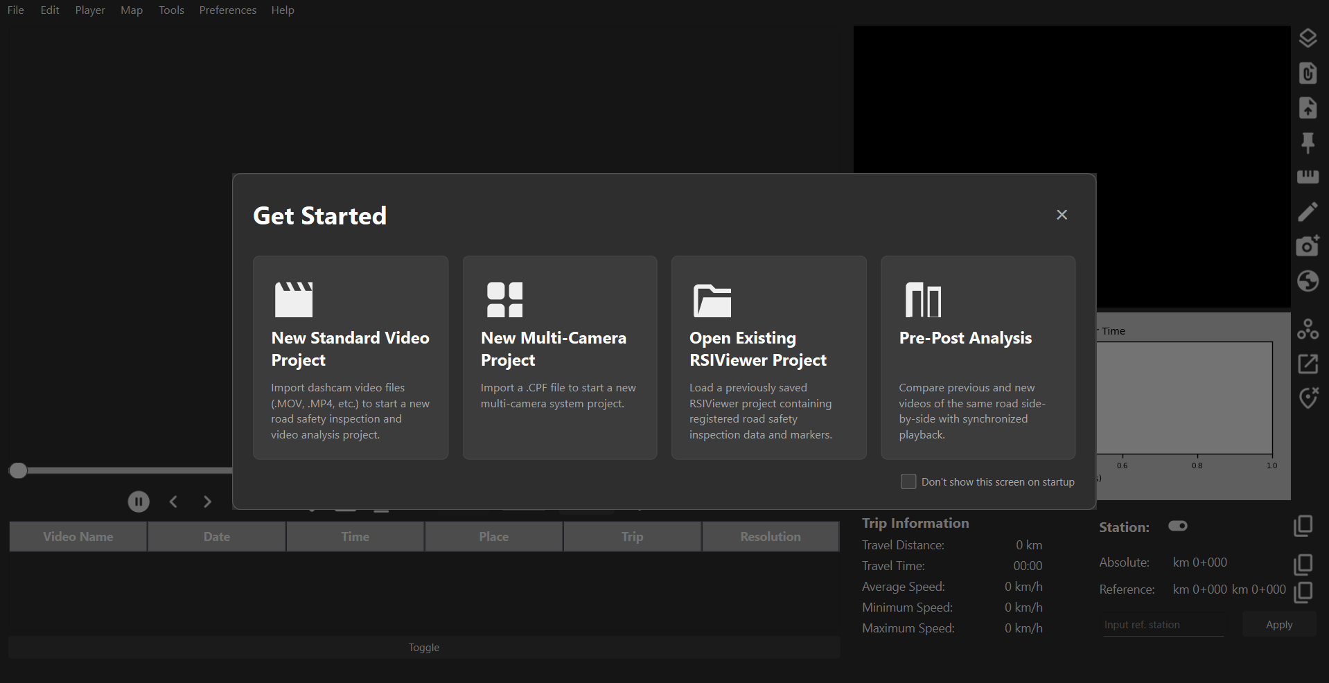Click the Date column header
The height and width of the screenshot is (683, 1329).
click(217, 536)
